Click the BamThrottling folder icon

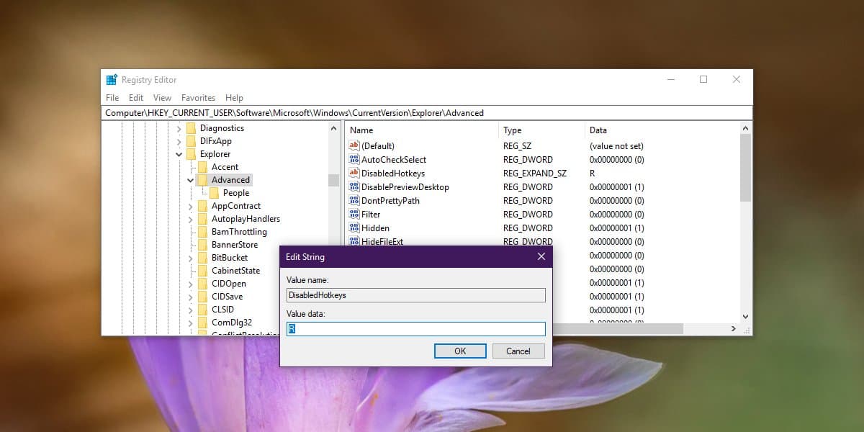click(202, 232)
